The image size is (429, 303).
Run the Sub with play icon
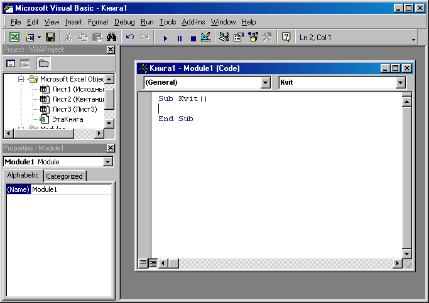pos(165,38)
